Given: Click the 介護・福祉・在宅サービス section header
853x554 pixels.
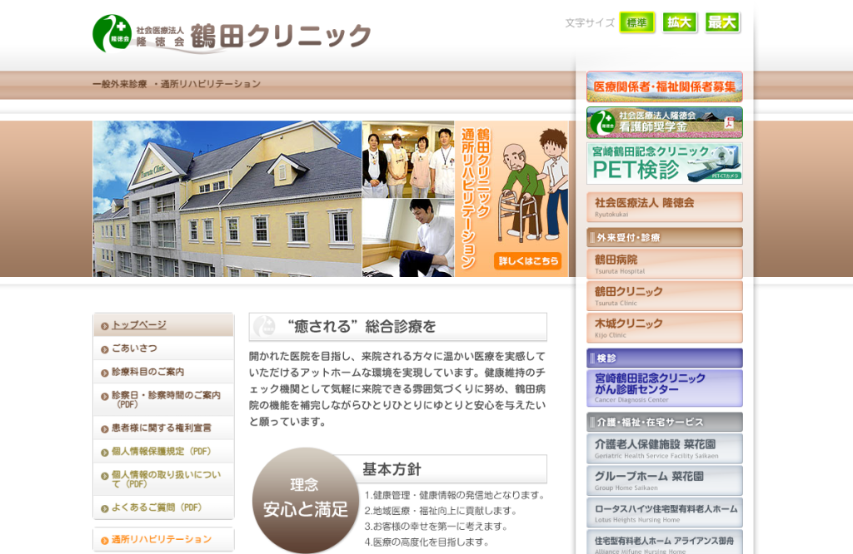Looking at the screenshot, I should coord(664,422).
